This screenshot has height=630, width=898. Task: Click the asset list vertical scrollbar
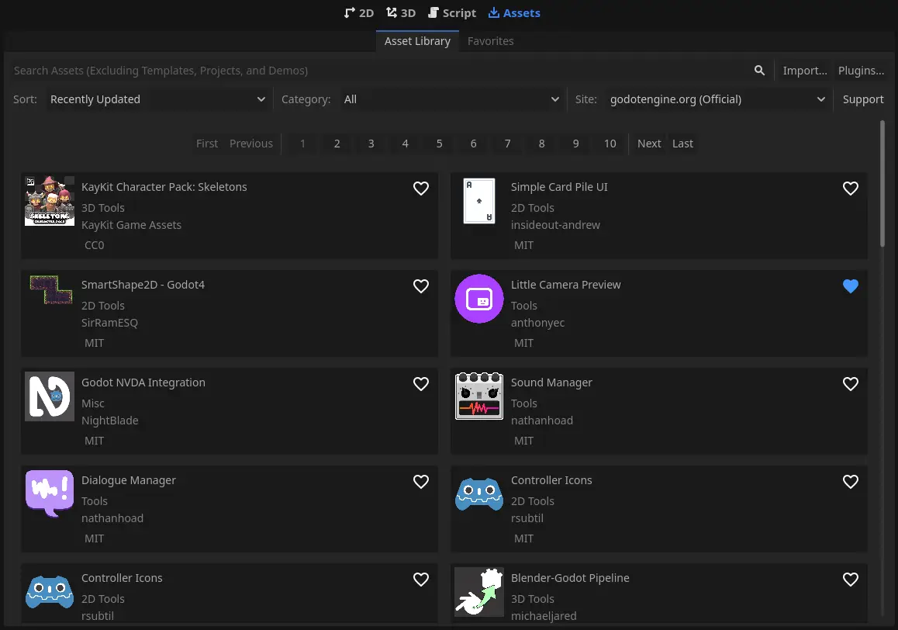click(x=882, y=184)
